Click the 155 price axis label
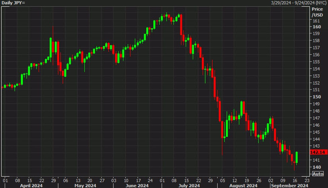This screenshot has height=188, width=328. pyautogui.click(x=316, y=62)
